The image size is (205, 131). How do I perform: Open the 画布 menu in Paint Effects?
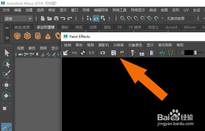click(79, 45)
